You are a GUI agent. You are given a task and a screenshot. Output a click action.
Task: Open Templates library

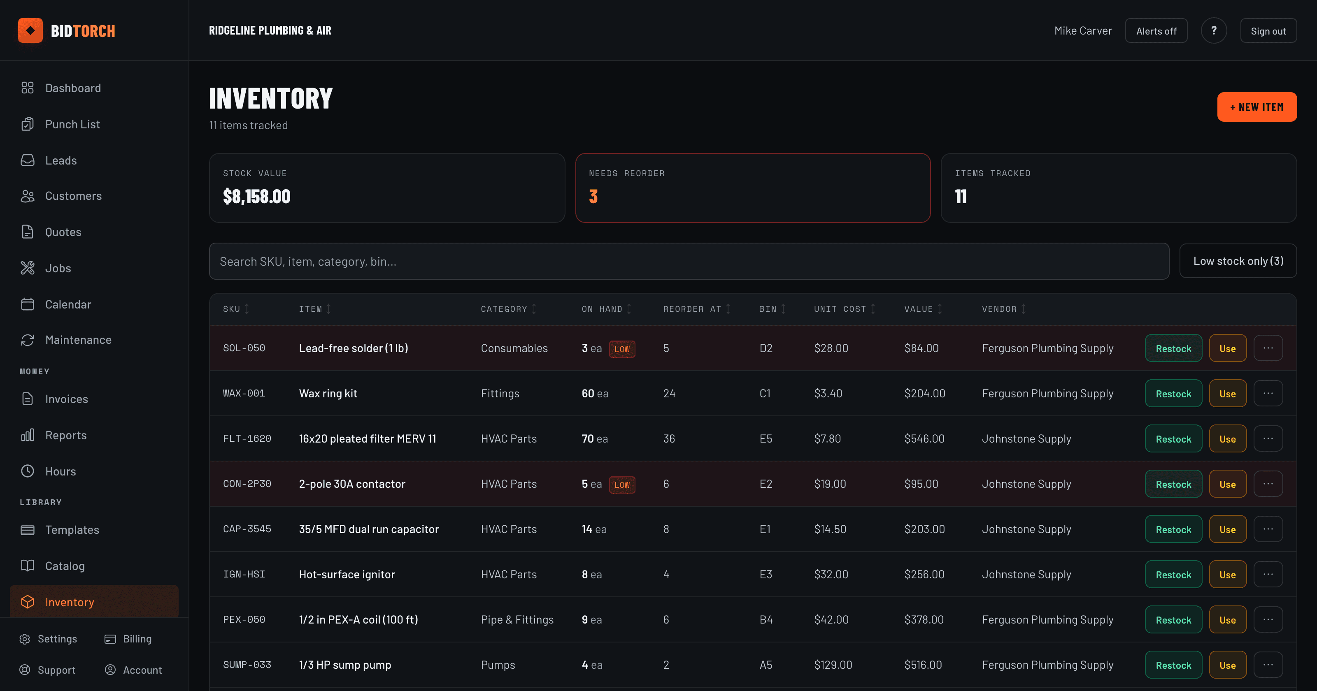[94, 529]
